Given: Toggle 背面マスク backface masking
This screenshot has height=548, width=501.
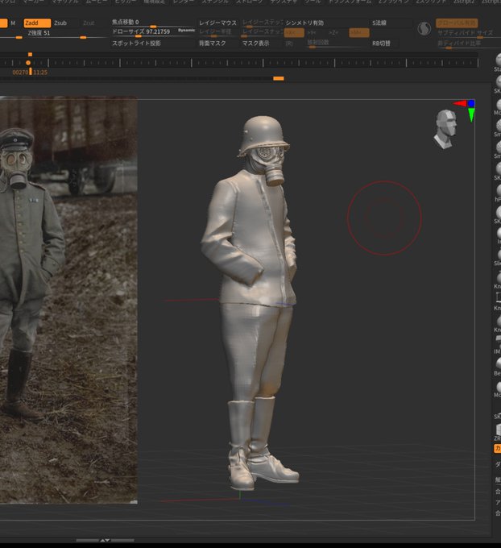Looking at the screenshot, I should pos(213,44).
